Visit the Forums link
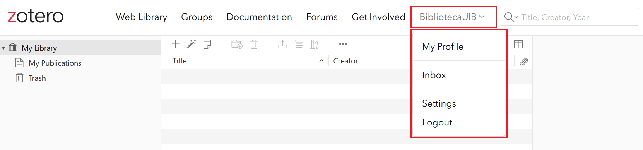The height and width of the screenshot is (150, 643). [322, 17]
